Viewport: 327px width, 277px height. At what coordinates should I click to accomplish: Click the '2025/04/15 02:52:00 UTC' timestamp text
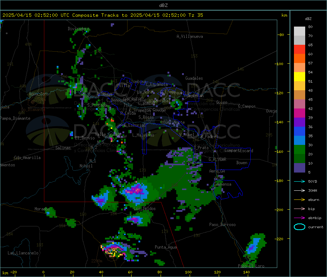pos(36,15)
